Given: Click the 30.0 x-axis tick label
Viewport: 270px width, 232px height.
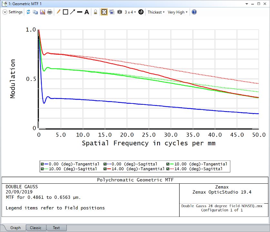Looking at the screenshot, I should tap(171, 135).
